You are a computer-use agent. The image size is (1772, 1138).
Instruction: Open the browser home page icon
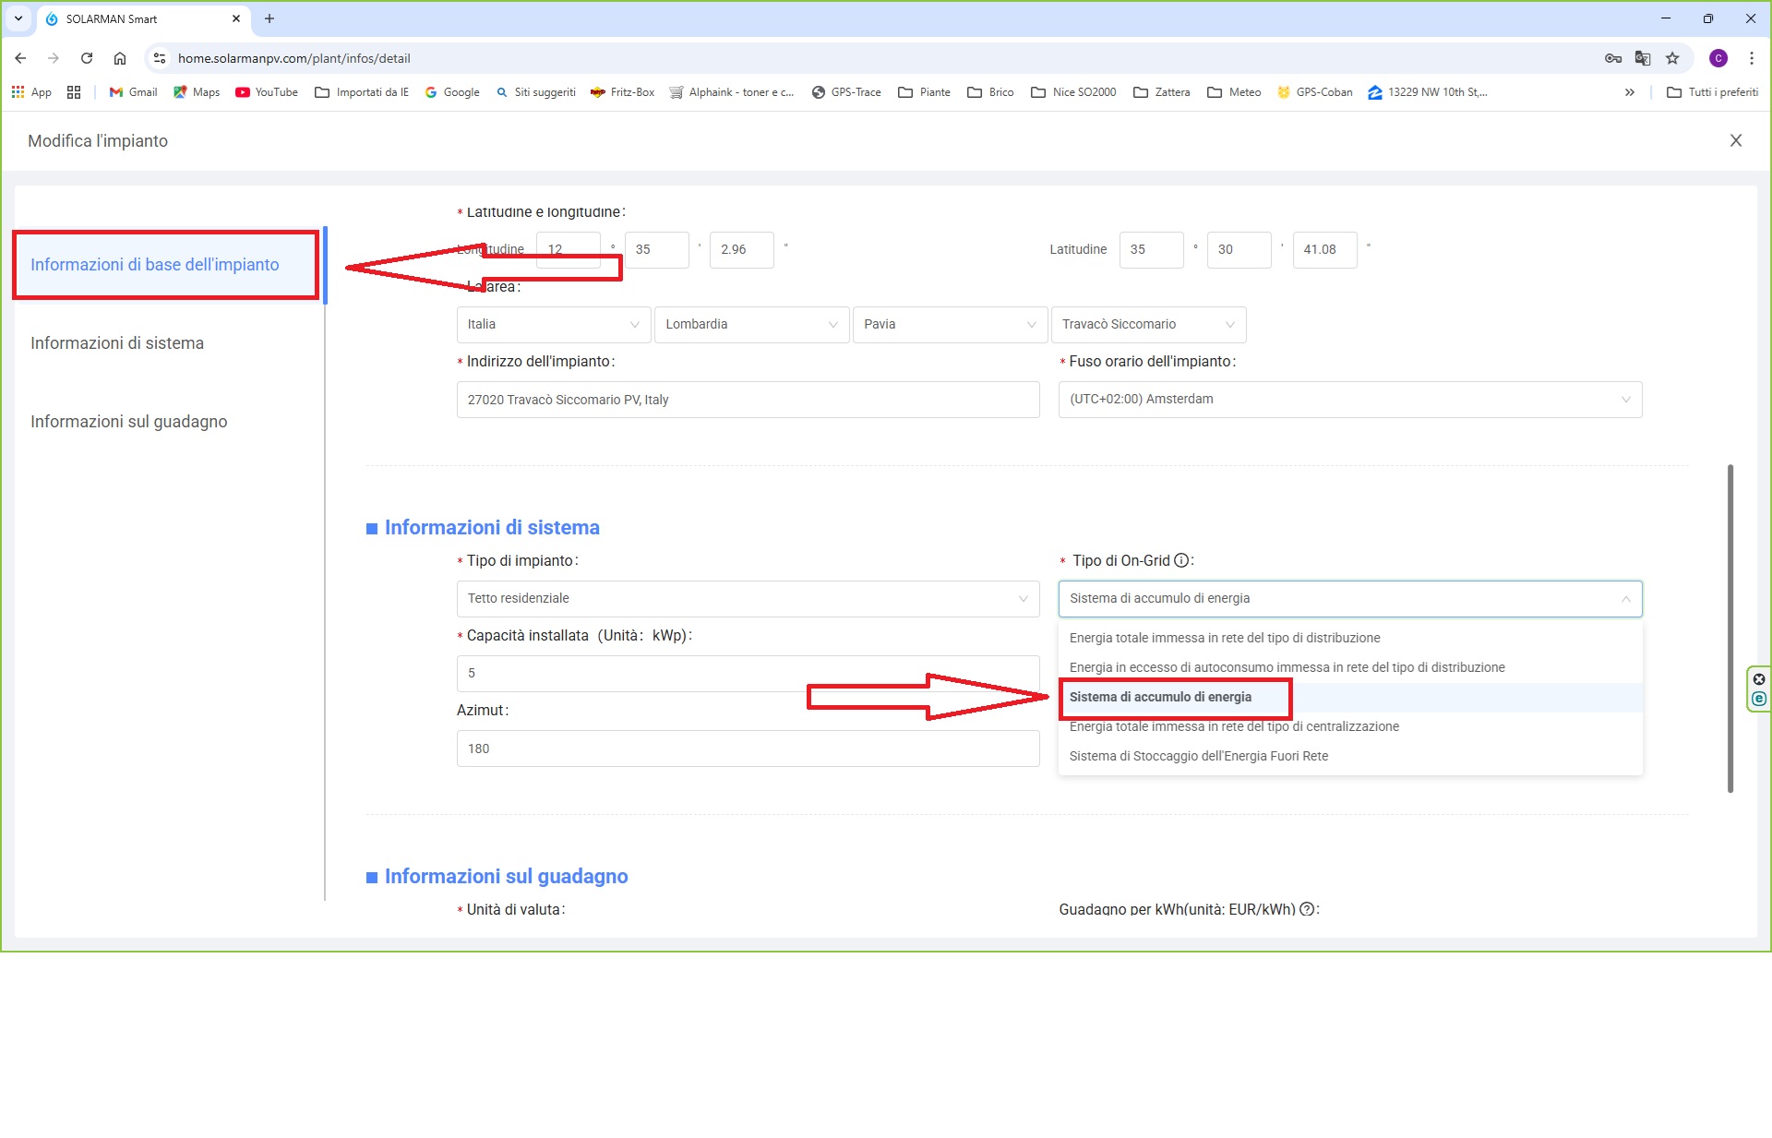(x=120, y=58)
